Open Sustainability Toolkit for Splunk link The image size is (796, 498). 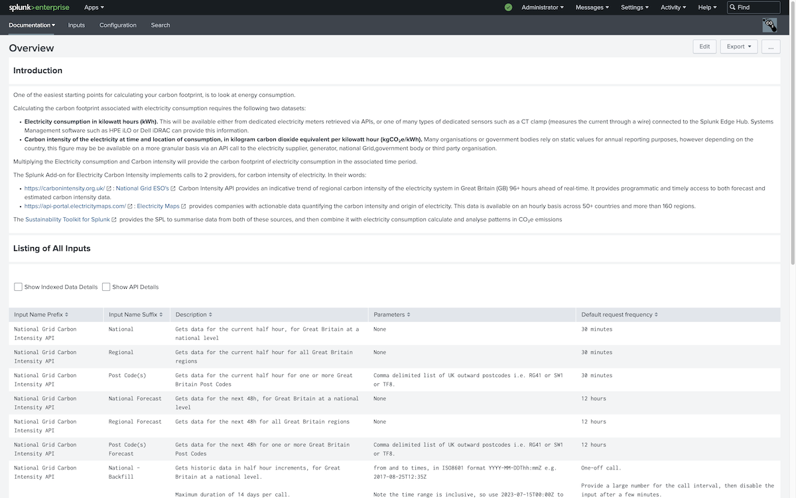[x=68, y=220]
